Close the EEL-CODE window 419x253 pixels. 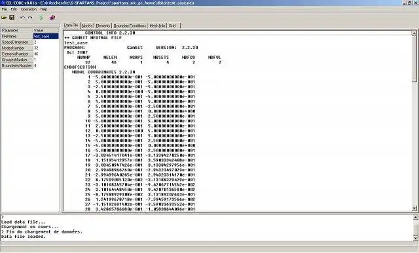[x=416, y=3]
